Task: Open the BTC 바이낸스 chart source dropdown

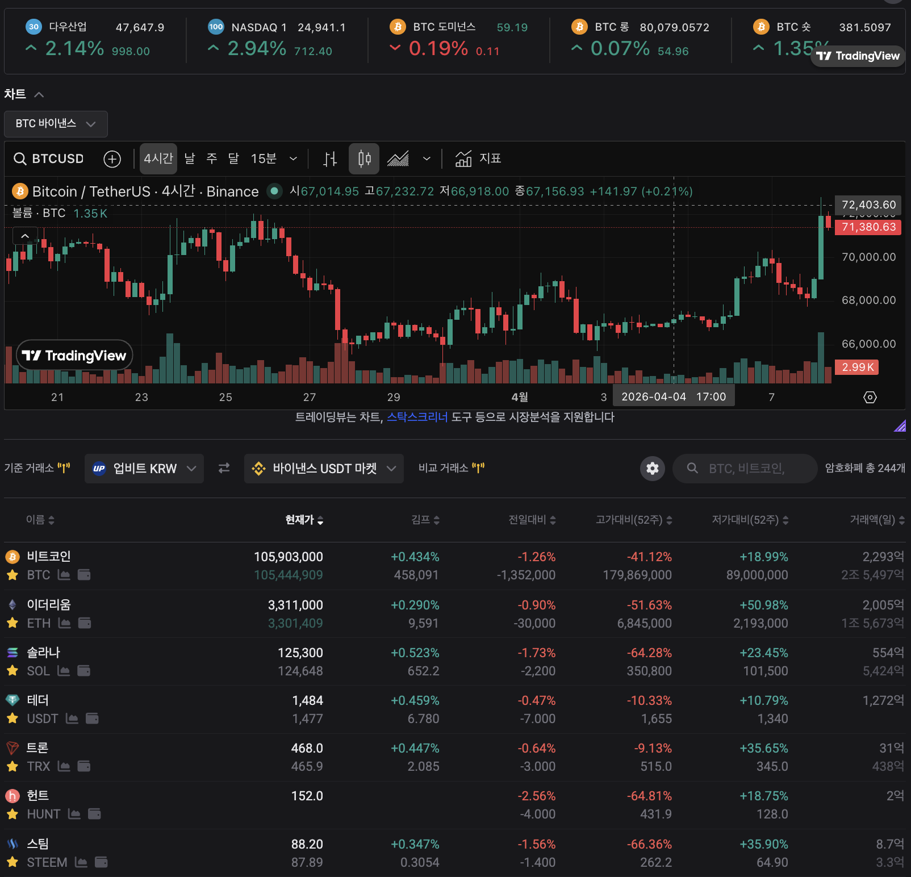Action: tap(56, 124)
